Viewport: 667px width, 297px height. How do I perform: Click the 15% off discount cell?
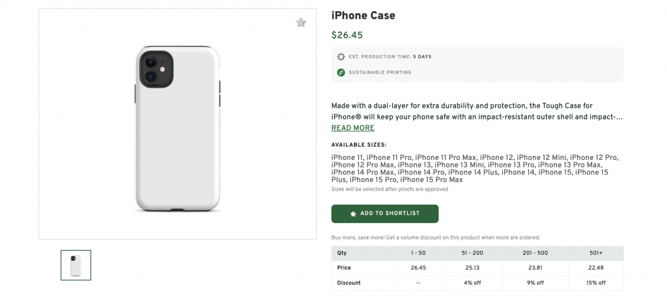(595, 283)
